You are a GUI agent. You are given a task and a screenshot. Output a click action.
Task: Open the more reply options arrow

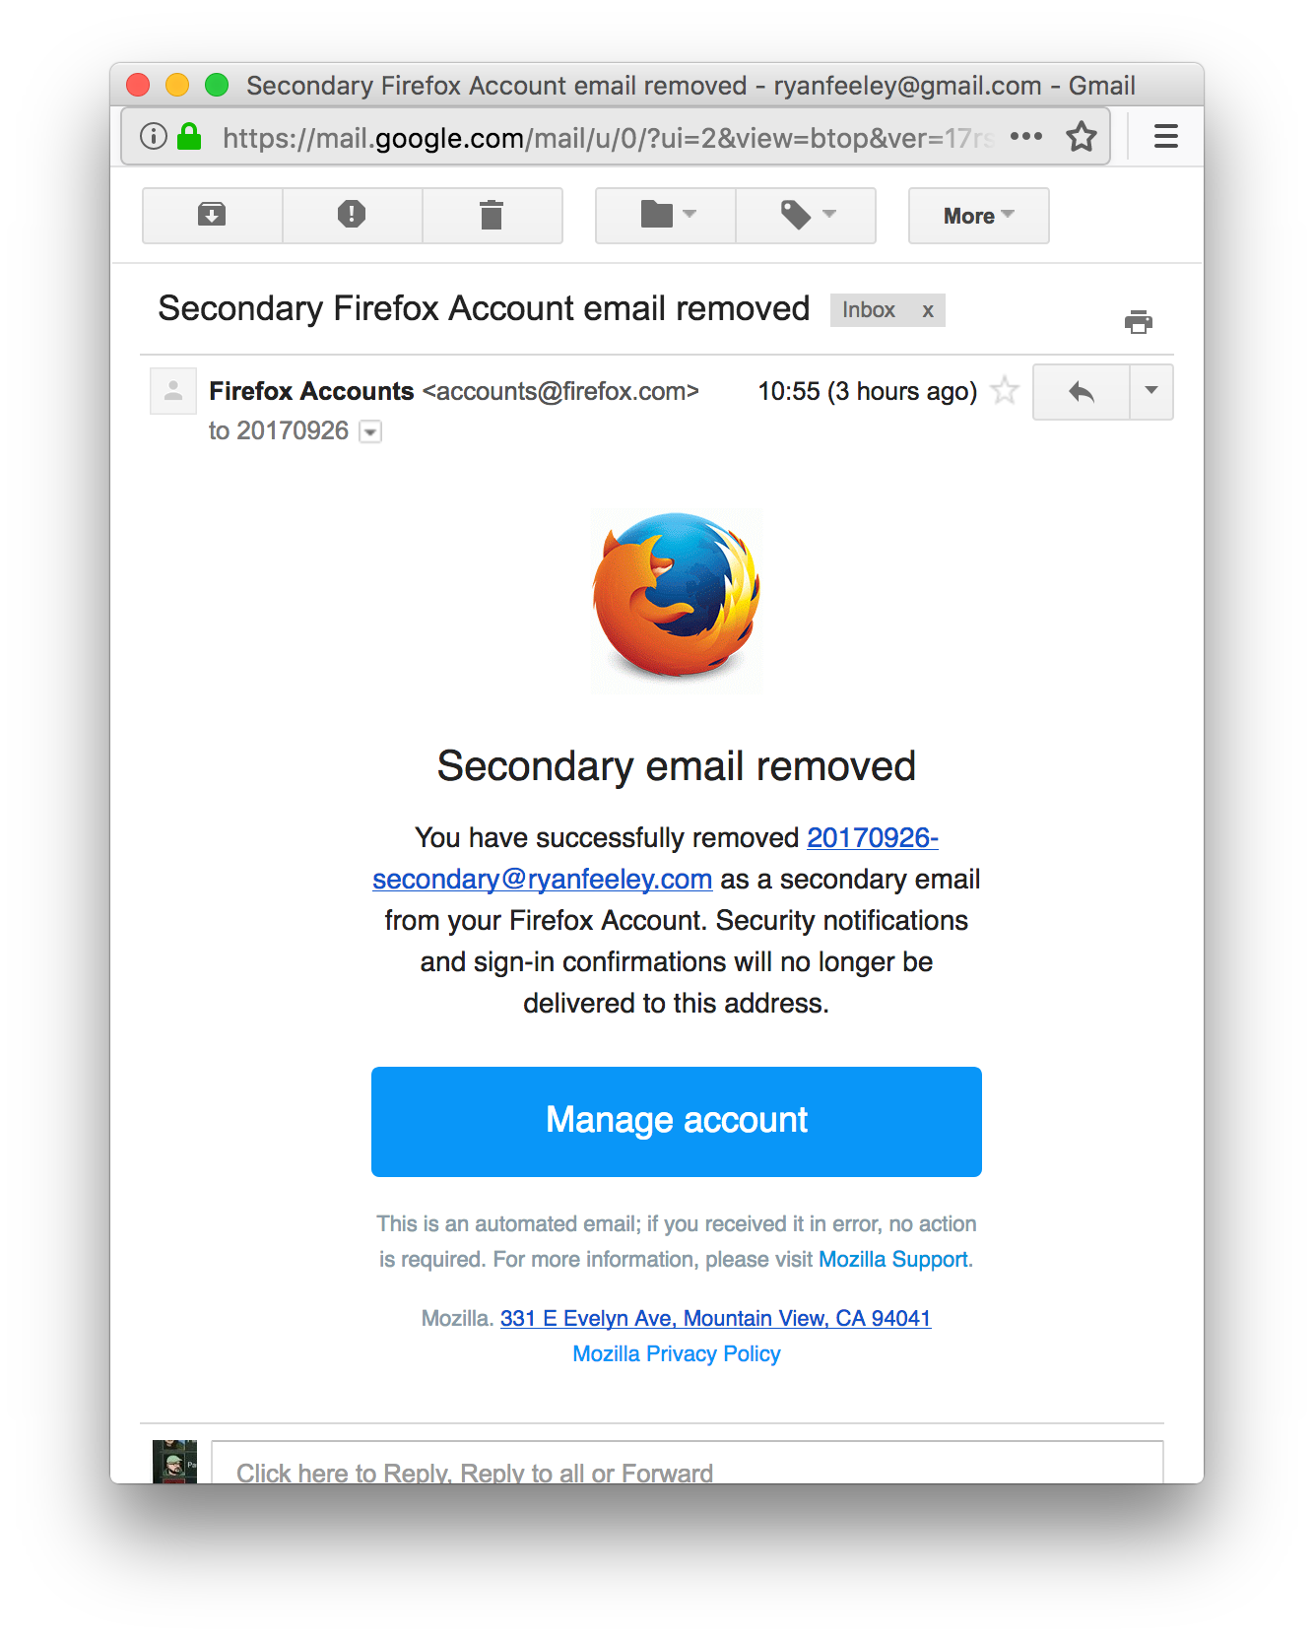pyautogui.click(x=1150, y=391)
